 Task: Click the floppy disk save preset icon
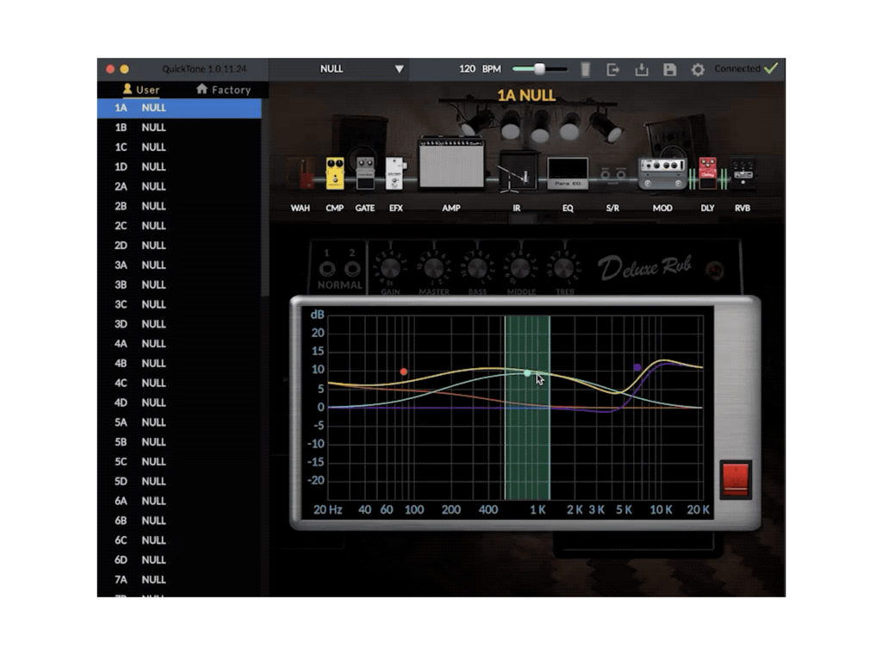[x=669, y=70]
